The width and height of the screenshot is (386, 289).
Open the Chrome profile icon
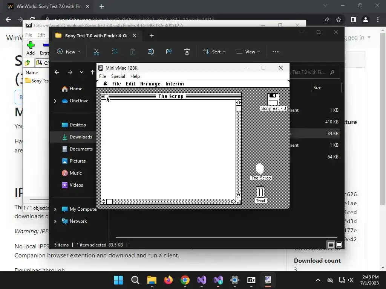tap(366, 20)
